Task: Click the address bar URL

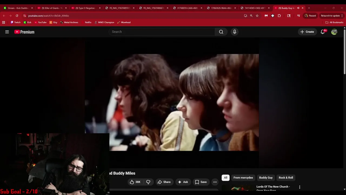Action: [x=48, y=16]
